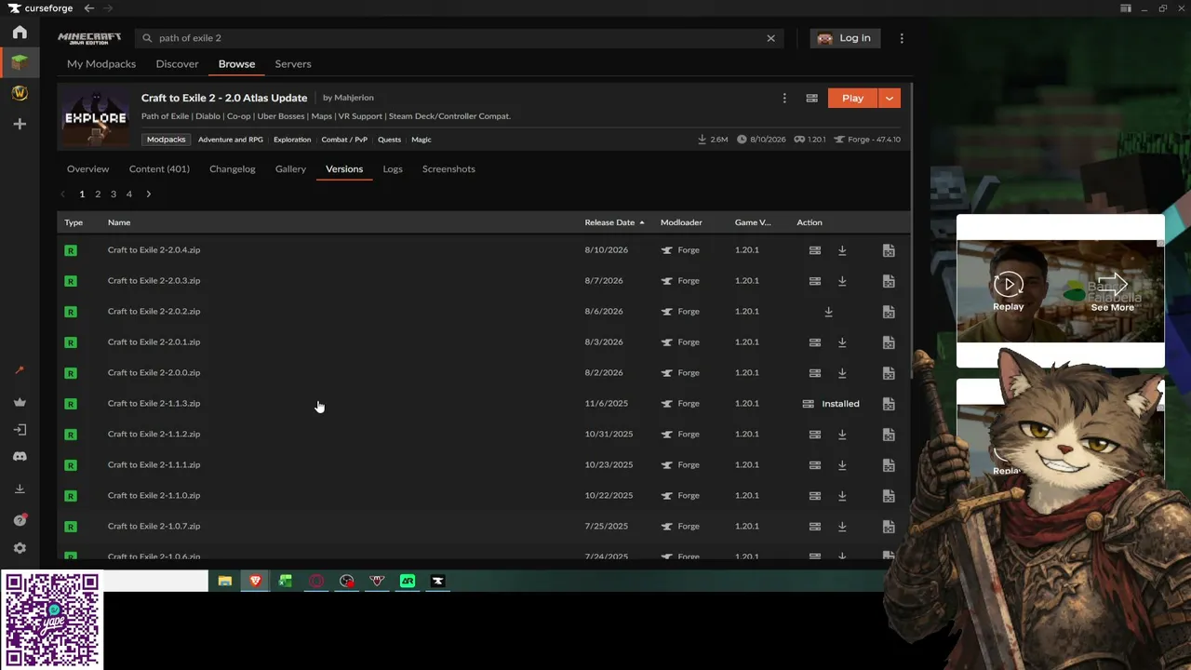Click the Magic category tag

(x=422, y=140)
